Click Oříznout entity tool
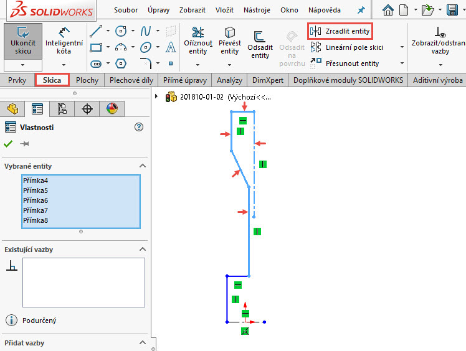466x351 pixels. [x=198, y=41]
